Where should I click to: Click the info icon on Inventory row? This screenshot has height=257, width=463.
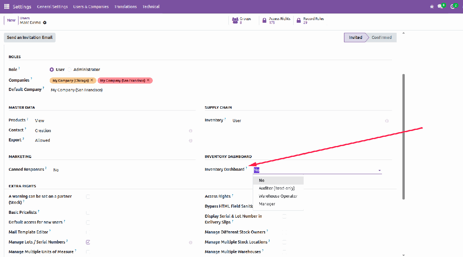(x=387, y=121)
